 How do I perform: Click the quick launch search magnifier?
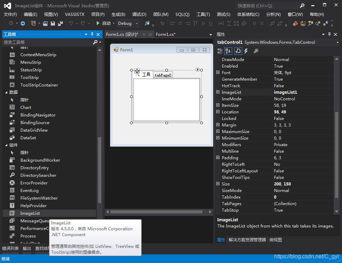click(x=302, y=6)
